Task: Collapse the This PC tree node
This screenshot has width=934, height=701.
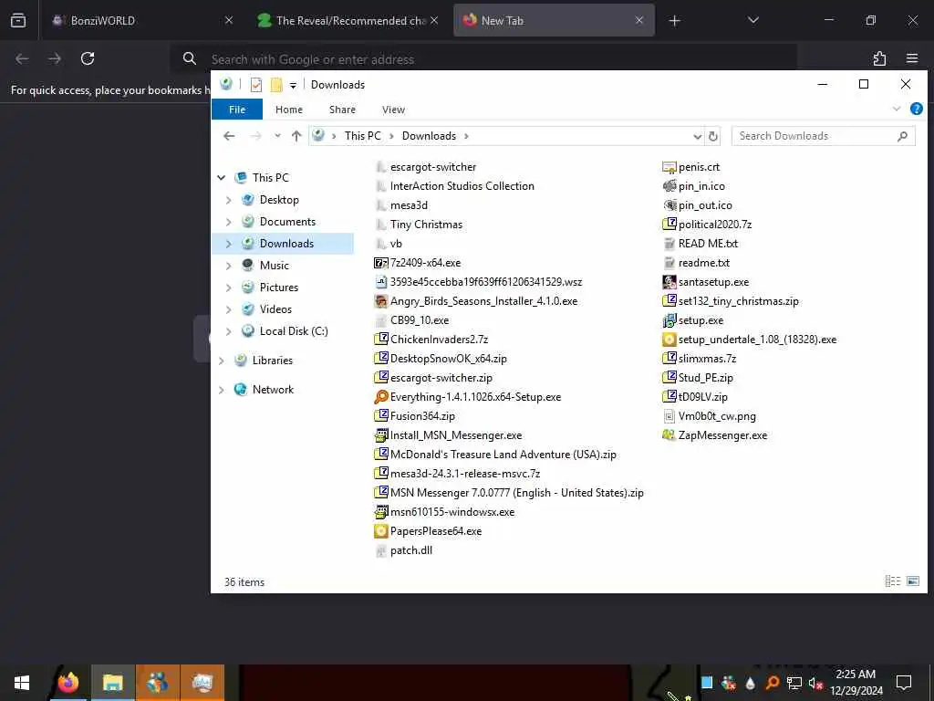Action: 222,178
